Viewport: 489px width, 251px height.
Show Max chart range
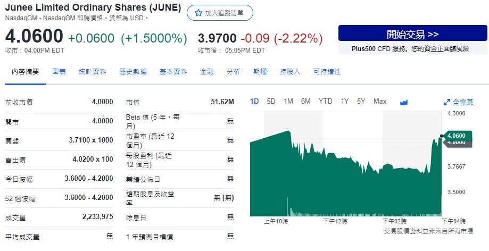[x=380, y=101]
